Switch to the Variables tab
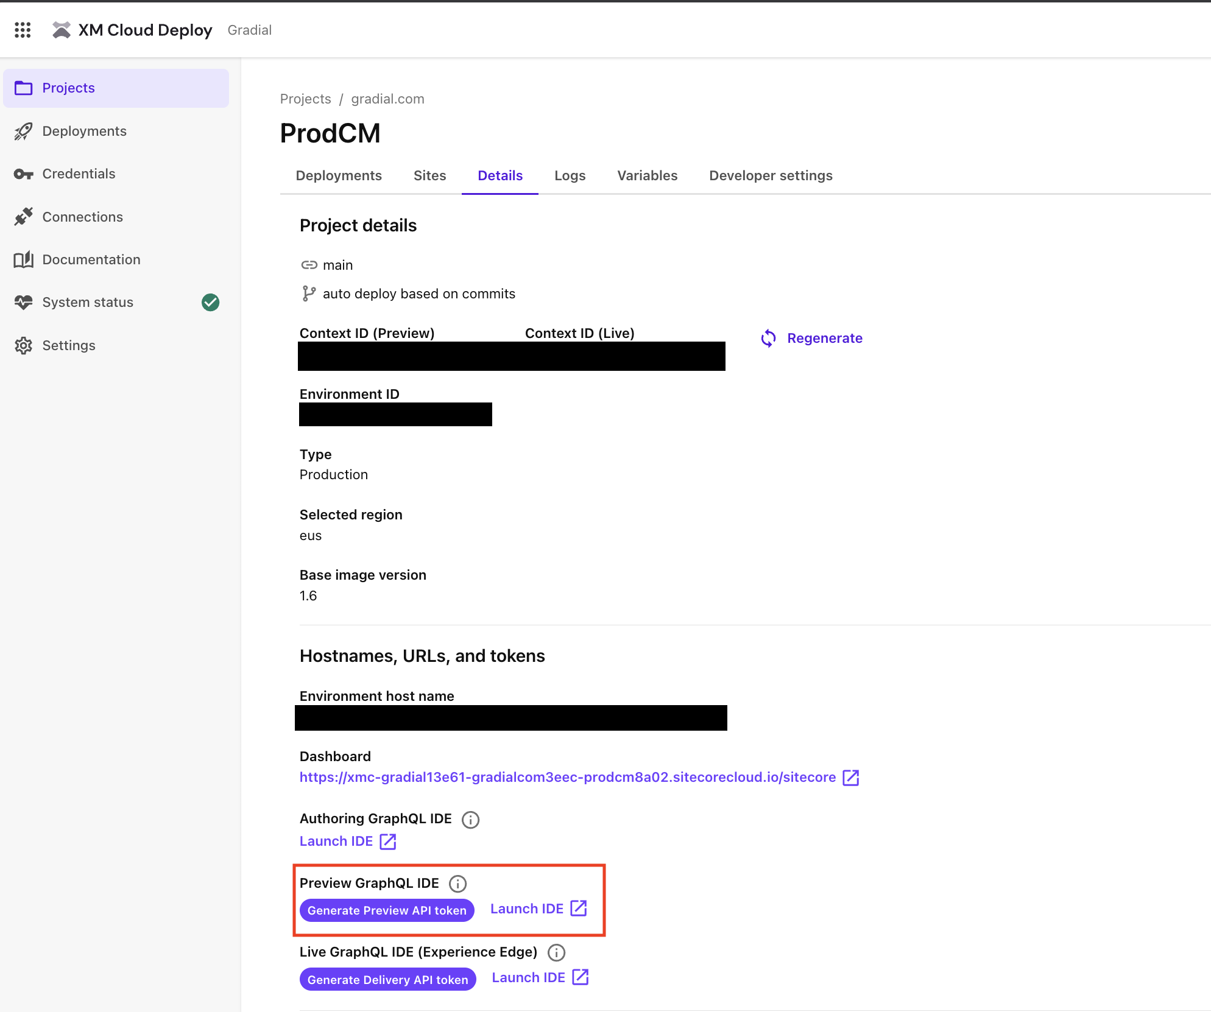The image size is (1211, 1012). coord(647,175)
